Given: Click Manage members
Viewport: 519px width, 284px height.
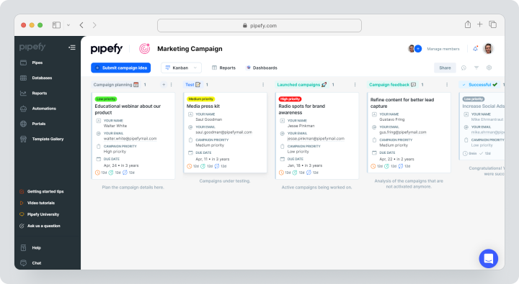Looking at the screenshot, I should pos(443,49).
